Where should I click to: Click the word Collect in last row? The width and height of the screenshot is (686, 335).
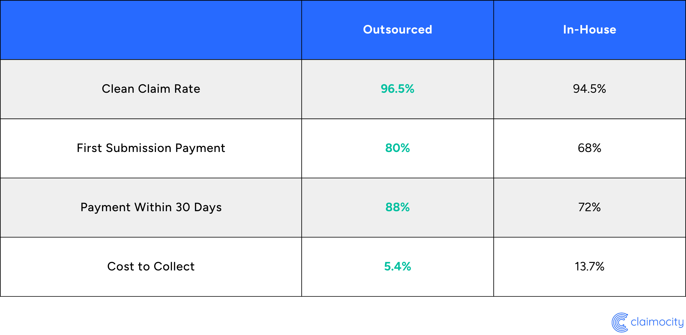[x=174, y=266]
